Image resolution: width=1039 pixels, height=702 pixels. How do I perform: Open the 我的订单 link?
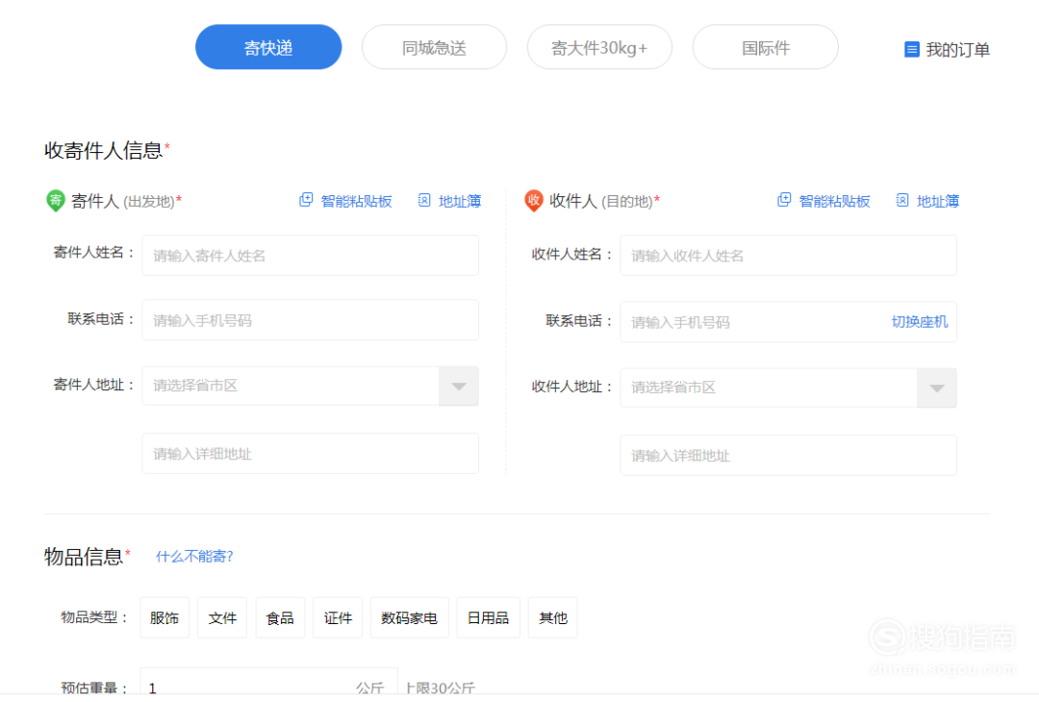click(957, 50)
